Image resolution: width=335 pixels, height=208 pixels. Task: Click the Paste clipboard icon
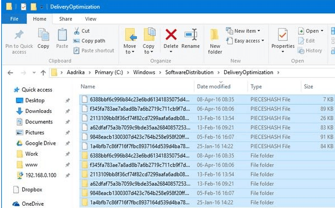tap(62, 34)
